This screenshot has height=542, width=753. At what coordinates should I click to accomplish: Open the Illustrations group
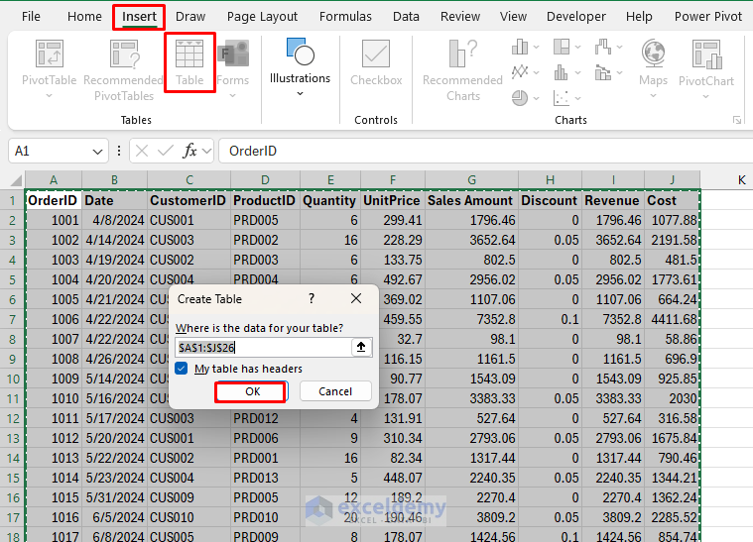coord(301,66)
